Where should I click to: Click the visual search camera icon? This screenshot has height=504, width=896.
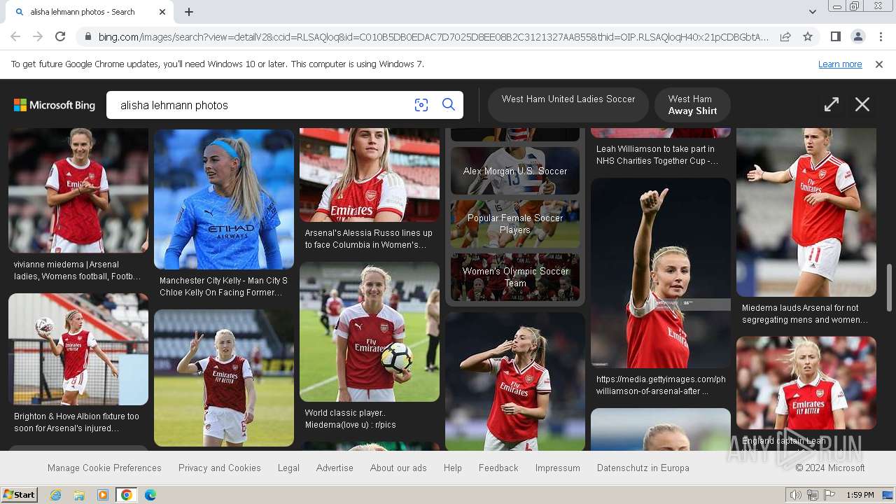[x=421, y=105]
